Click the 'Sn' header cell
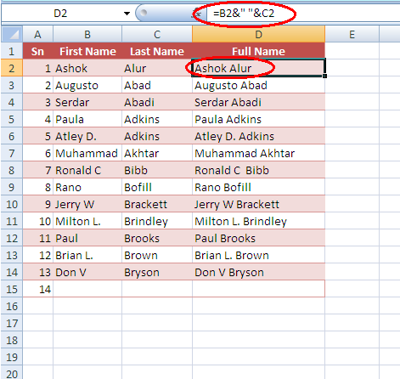Screen dimensions: 400x379 click(x=37, y=51)
